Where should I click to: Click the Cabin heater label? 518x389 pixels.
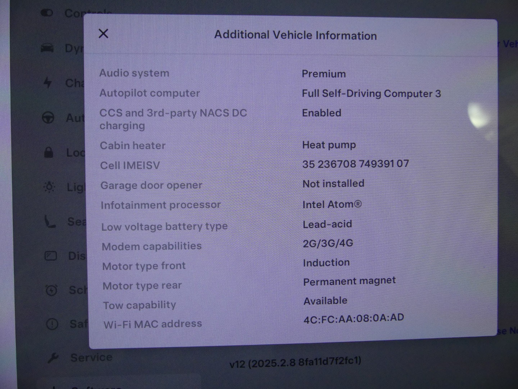133,146
